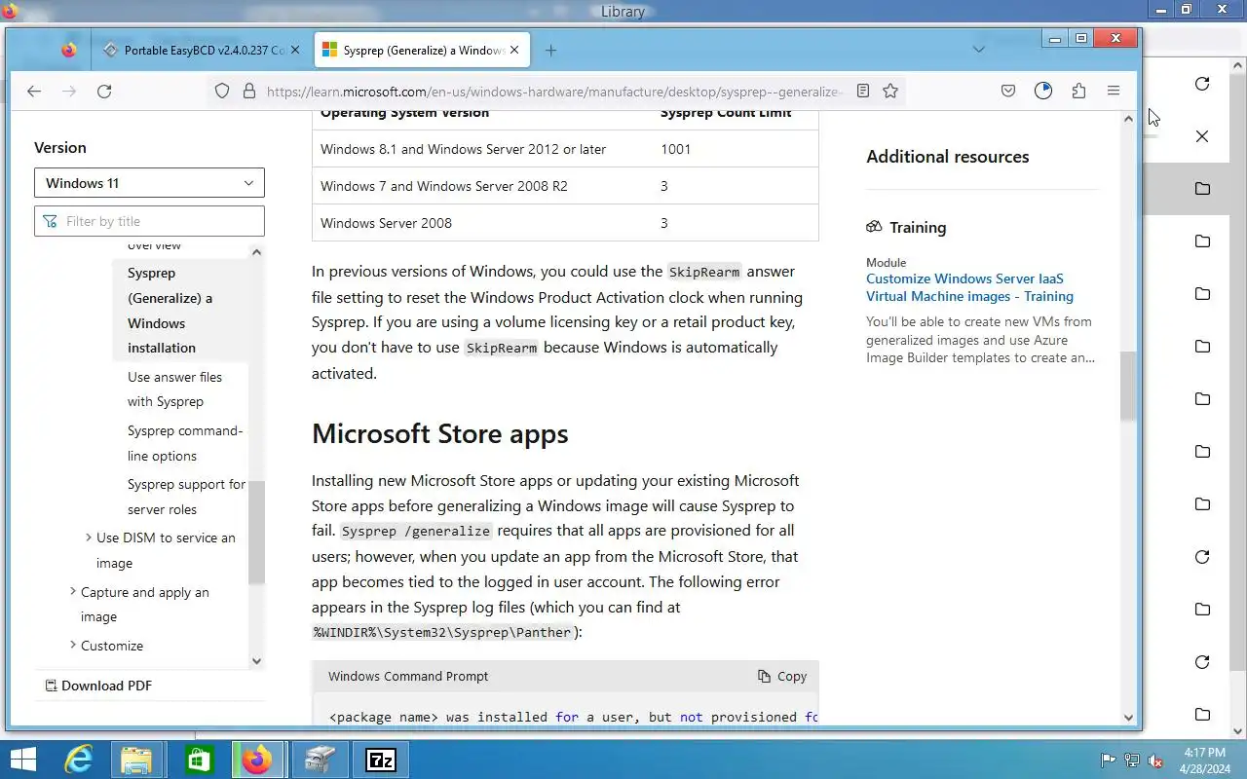This screenshot has height=779, width=1247.
Task: Show site security padlock information
Action: (x=248, y=91)
